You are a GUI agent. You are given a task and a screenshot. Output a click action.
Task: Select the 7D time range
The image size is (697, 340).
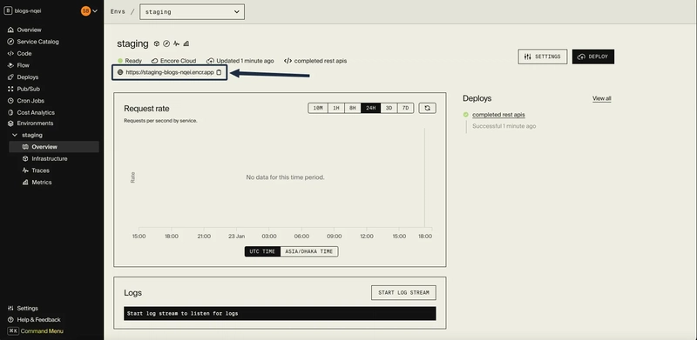405,108
